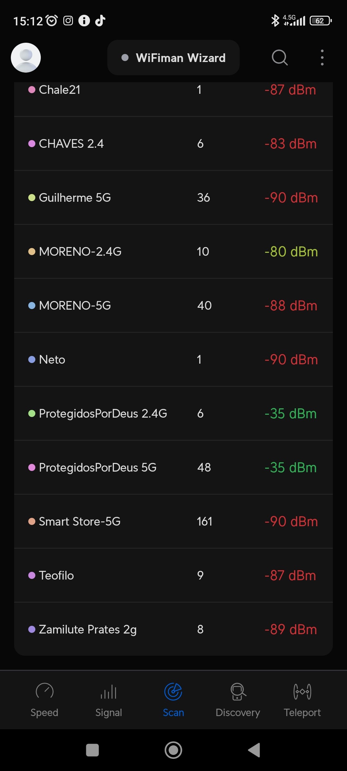Tap the Teleport icon
The height and width of the screenshot is (771, 347).
click(x=302, y=691)
